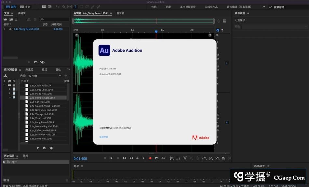
Task: Open 法律声明 link in About dialog
Action: (104, 137)
